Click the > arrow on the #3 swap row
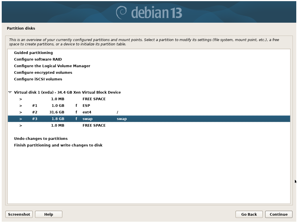 [x=21, y=119]
